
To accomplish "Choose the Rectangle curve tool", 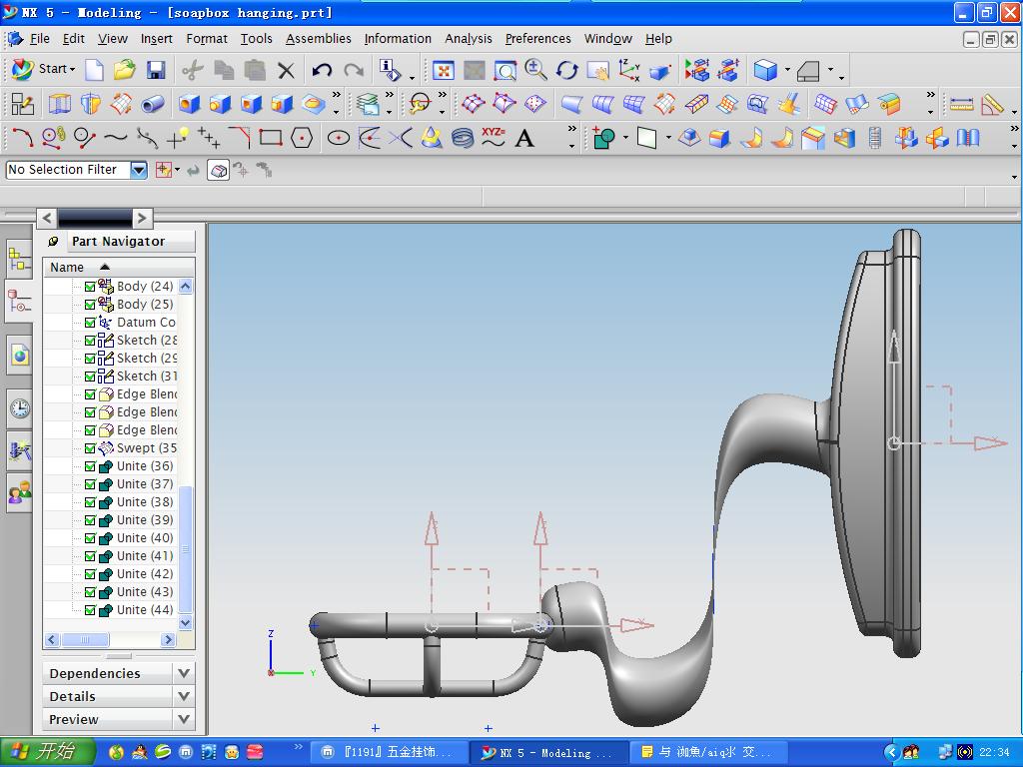I will pos(271,138).
